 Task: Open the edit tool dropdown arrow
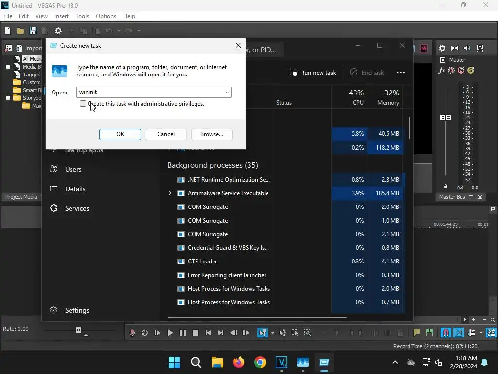point(272,333)
